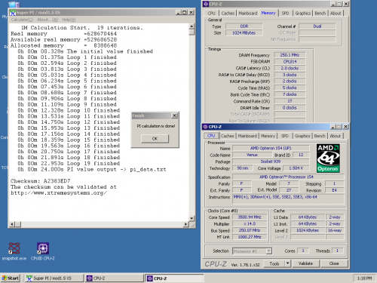Open the Calculate menu in Super PI

coord(22,20)
